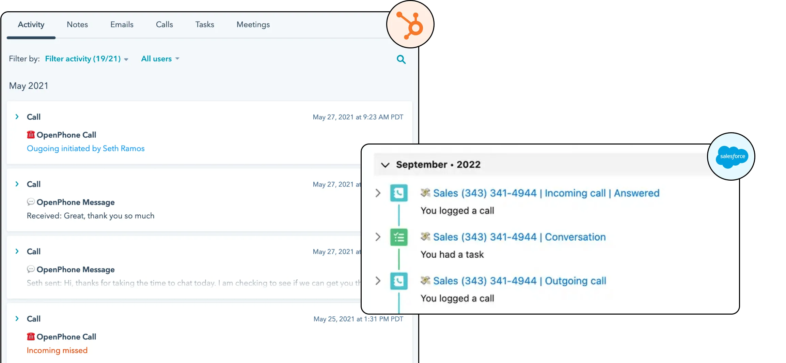Switch to the Activity tab
Viewport: 786px width, 363px height.
[x=31, y=25]
